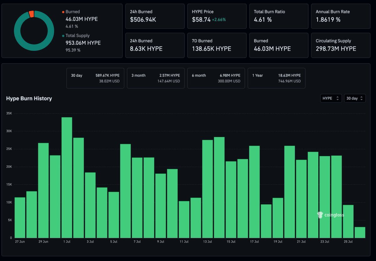Open the 30 day range dropdown
Viewport: 376px width, 261px height.
click(x=355, y=98)
